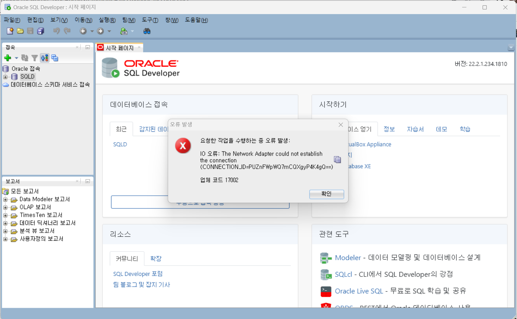Click the 모든 보고서 folder icon

tap(6, 191)
